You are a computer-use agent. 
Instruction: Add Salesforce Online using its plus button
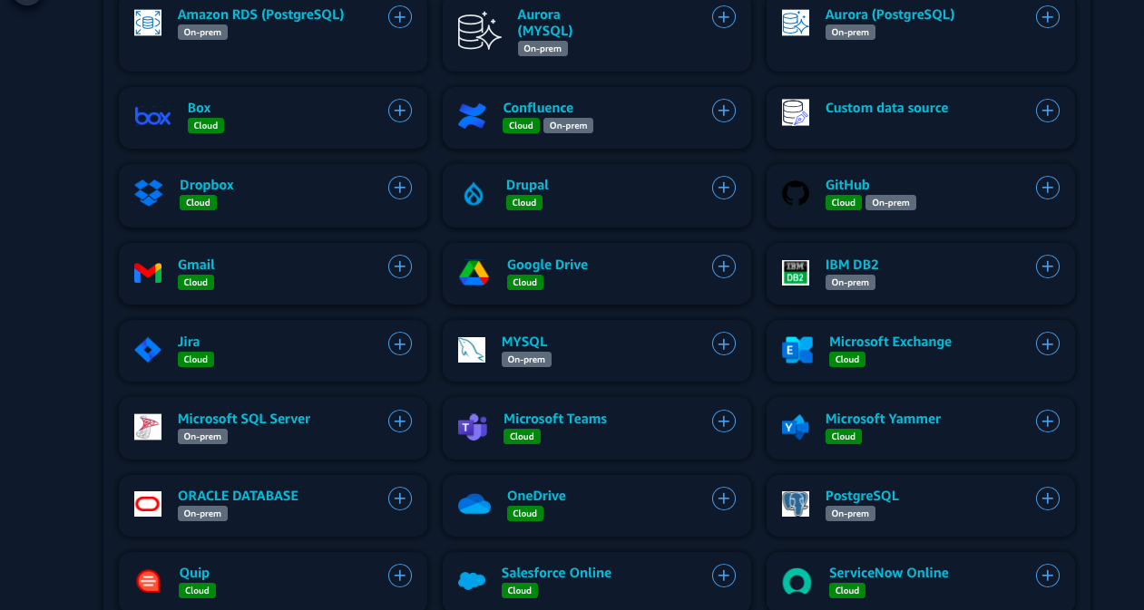pos(724,576)
